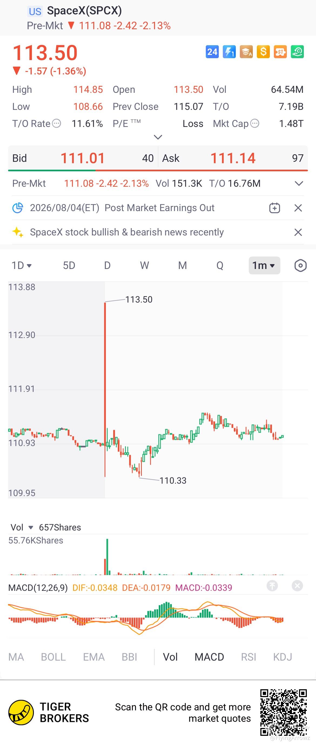This screenshot has height=745, width=316.
Task: Open SpaceX bullish & bearish news
Action: [x=127, y=232]
